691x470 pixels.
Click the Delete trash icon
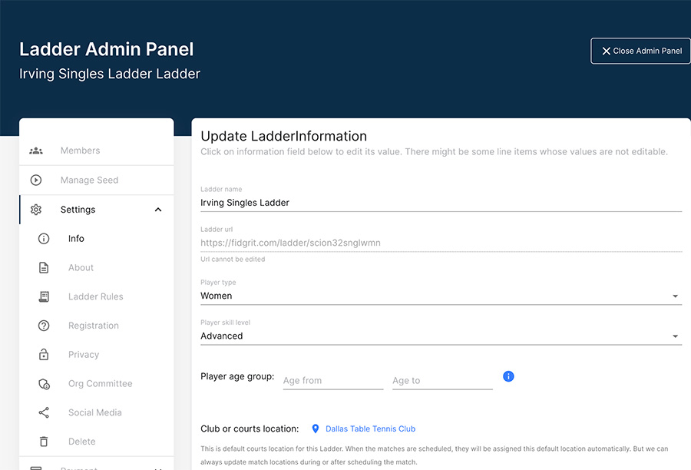coord(44,442)
